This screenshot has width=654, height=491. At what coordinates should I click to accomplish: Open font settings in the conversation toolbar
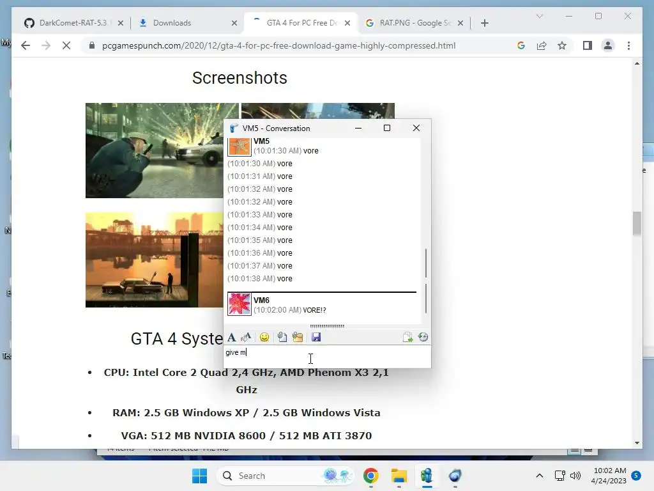click(231, 338)
